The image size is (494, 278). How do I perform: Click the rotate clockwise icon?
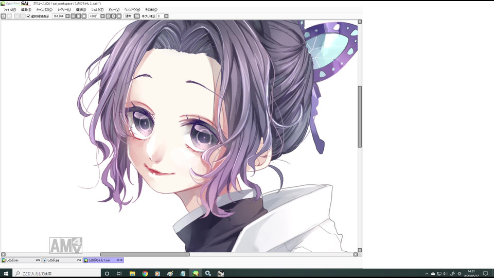tap(113, 16)
